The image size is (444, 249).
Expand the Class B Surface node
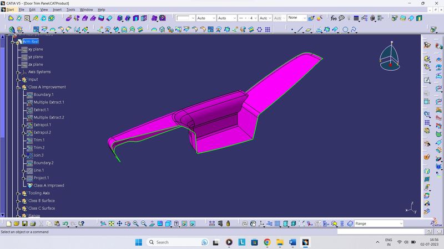pyautogui.click(x=18, y=201)
